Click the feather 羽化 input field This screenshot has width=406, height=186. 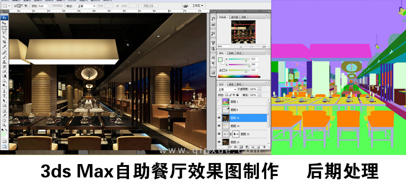click(43, 6)
